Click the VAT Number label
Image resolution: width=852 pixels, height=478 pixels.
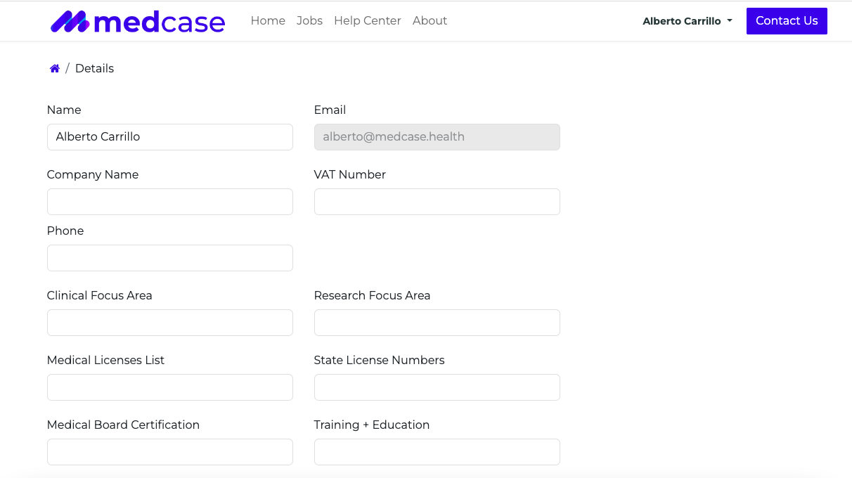pyautogui.click(x=350, y=174)
